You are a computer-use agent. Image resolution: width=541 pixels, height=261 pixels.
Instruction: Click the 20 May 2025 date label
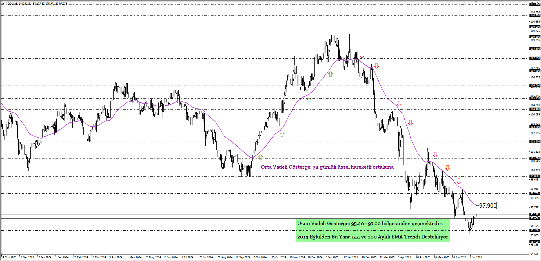[442, 257]
